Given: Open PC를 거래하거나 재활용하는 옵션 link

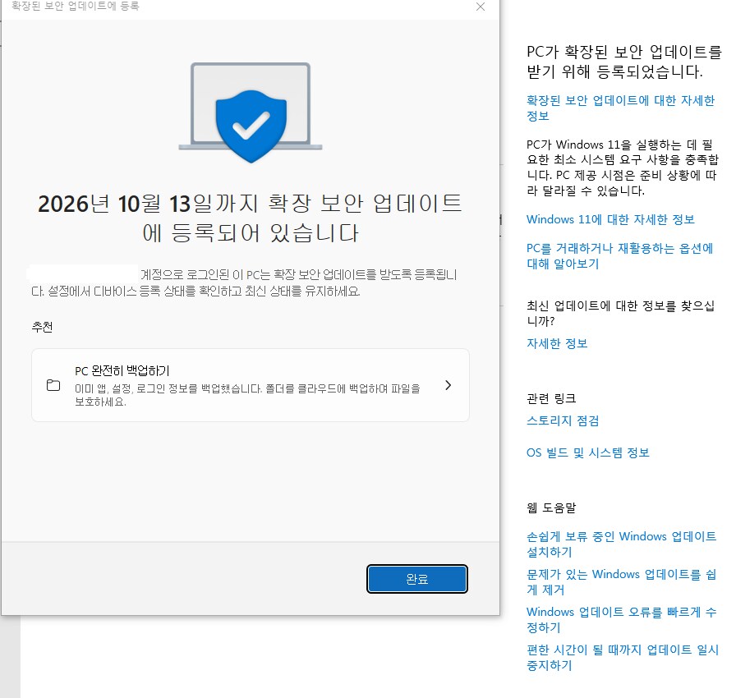Looking at the screenshot, I should point(619,256).
